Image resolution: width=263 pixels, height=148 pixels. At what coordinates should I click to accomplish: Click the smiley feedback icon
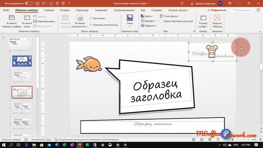click(x=258, y=10)
